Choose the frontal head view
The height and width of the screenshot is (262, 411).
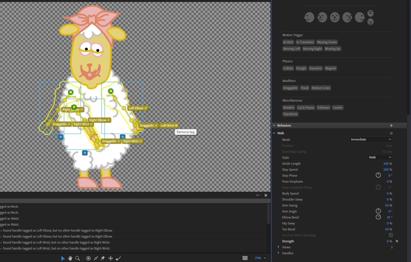335,17
